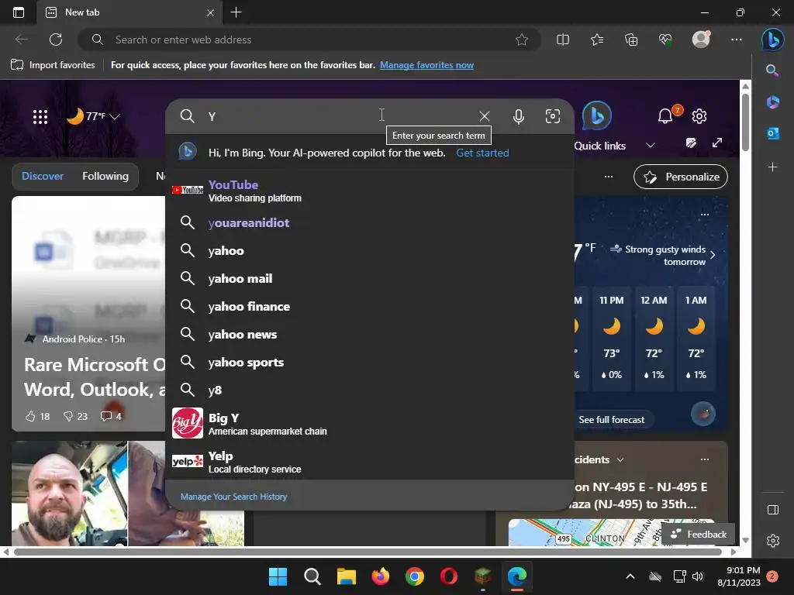Open the Bing Chat sidebar icon

(773, 40)
